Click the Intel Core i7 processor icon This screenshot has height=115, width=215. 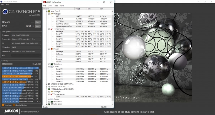coord(49,11)
